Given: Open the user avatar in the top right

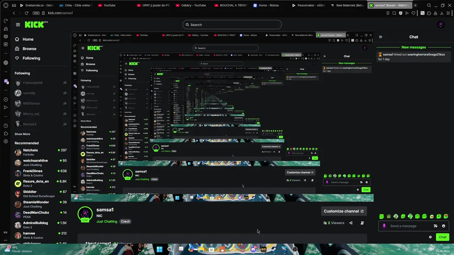Looking at the screenshot, I should coord(441,24).
